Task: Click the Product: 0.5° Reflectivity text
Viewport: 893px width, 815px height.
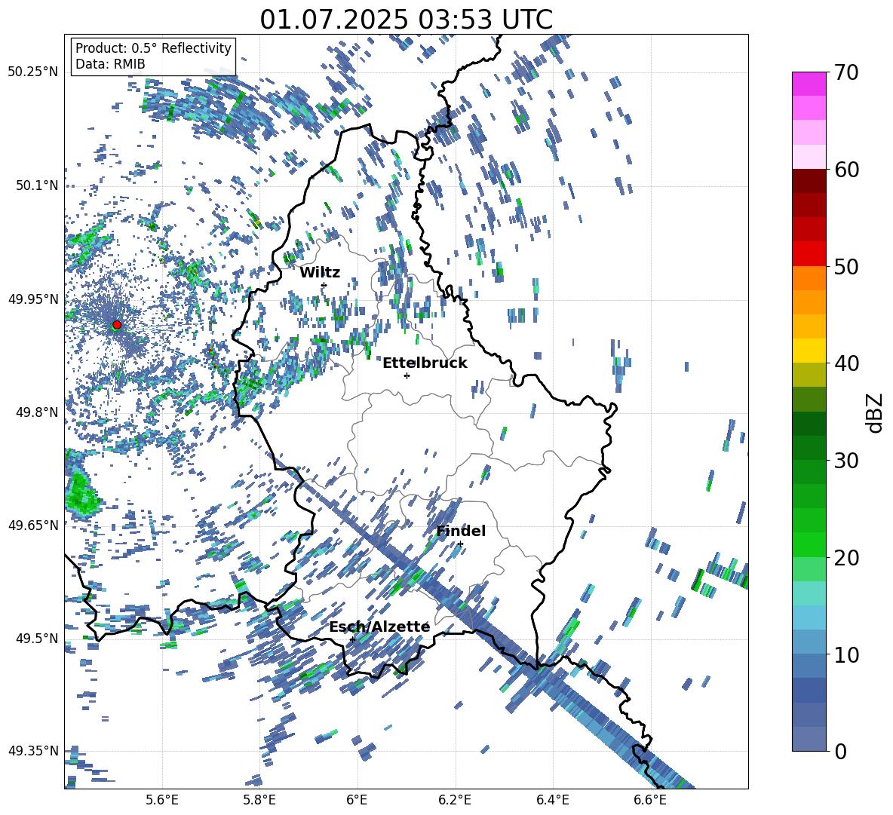Action: [153, 47]
